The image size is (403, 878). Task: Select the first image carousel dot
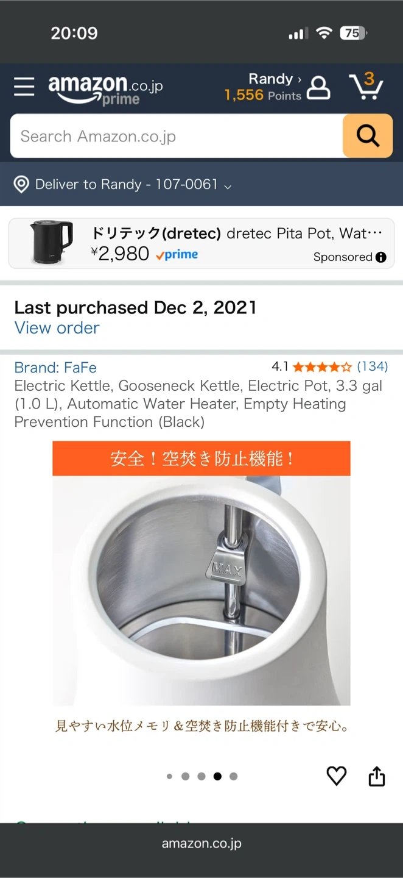(169, 776)
